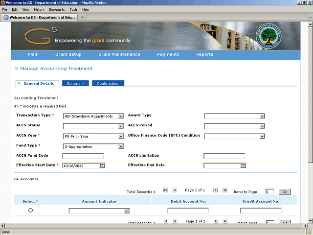Click the 'Total Records: 1' text
This screenshot has width=313, height=235.
tap(141, 192)
